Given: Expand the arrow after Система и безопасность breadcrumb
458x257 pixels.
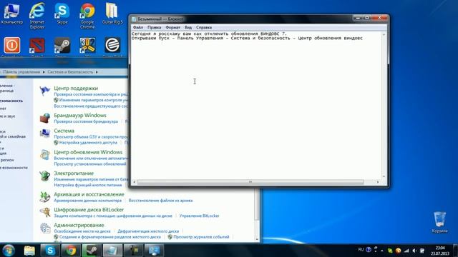Looking at the screenshot, I should tap(97, 72).
